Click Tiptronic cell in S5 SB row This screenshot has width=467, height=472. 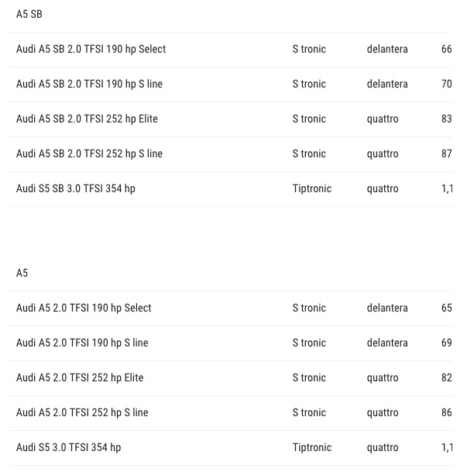(312, 189)
